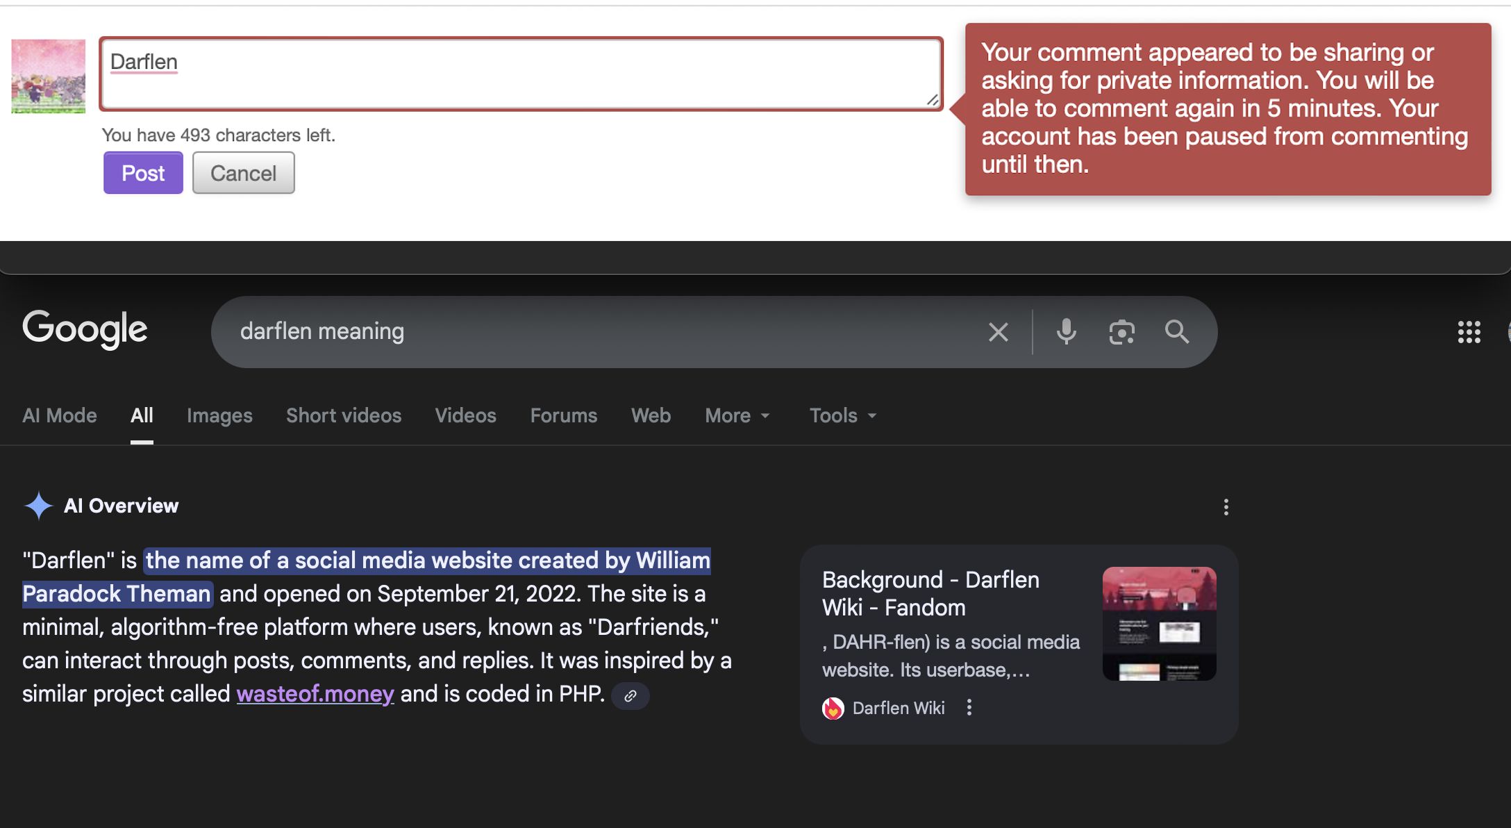Click the 'You have 493 characters left.' text
This screenshot has height=828, width=1511.
pos(219,135)
